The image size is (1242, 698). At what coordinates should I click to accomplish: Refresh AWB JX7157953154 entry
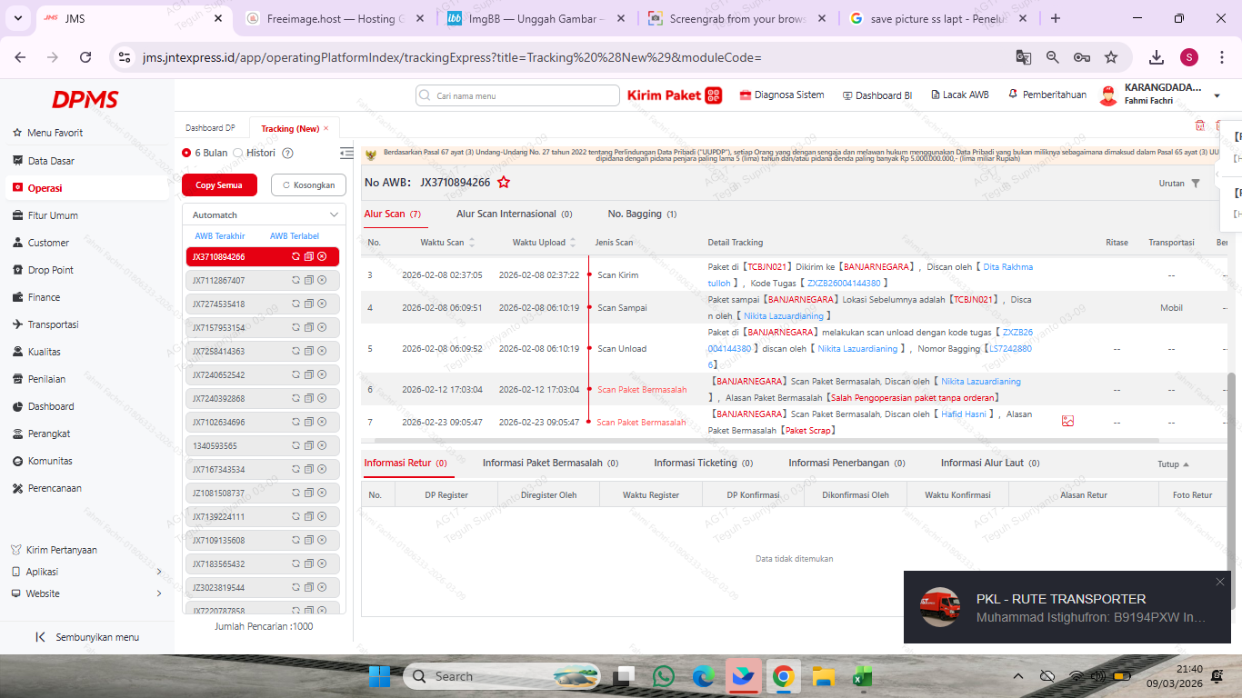tap(295, 327)
